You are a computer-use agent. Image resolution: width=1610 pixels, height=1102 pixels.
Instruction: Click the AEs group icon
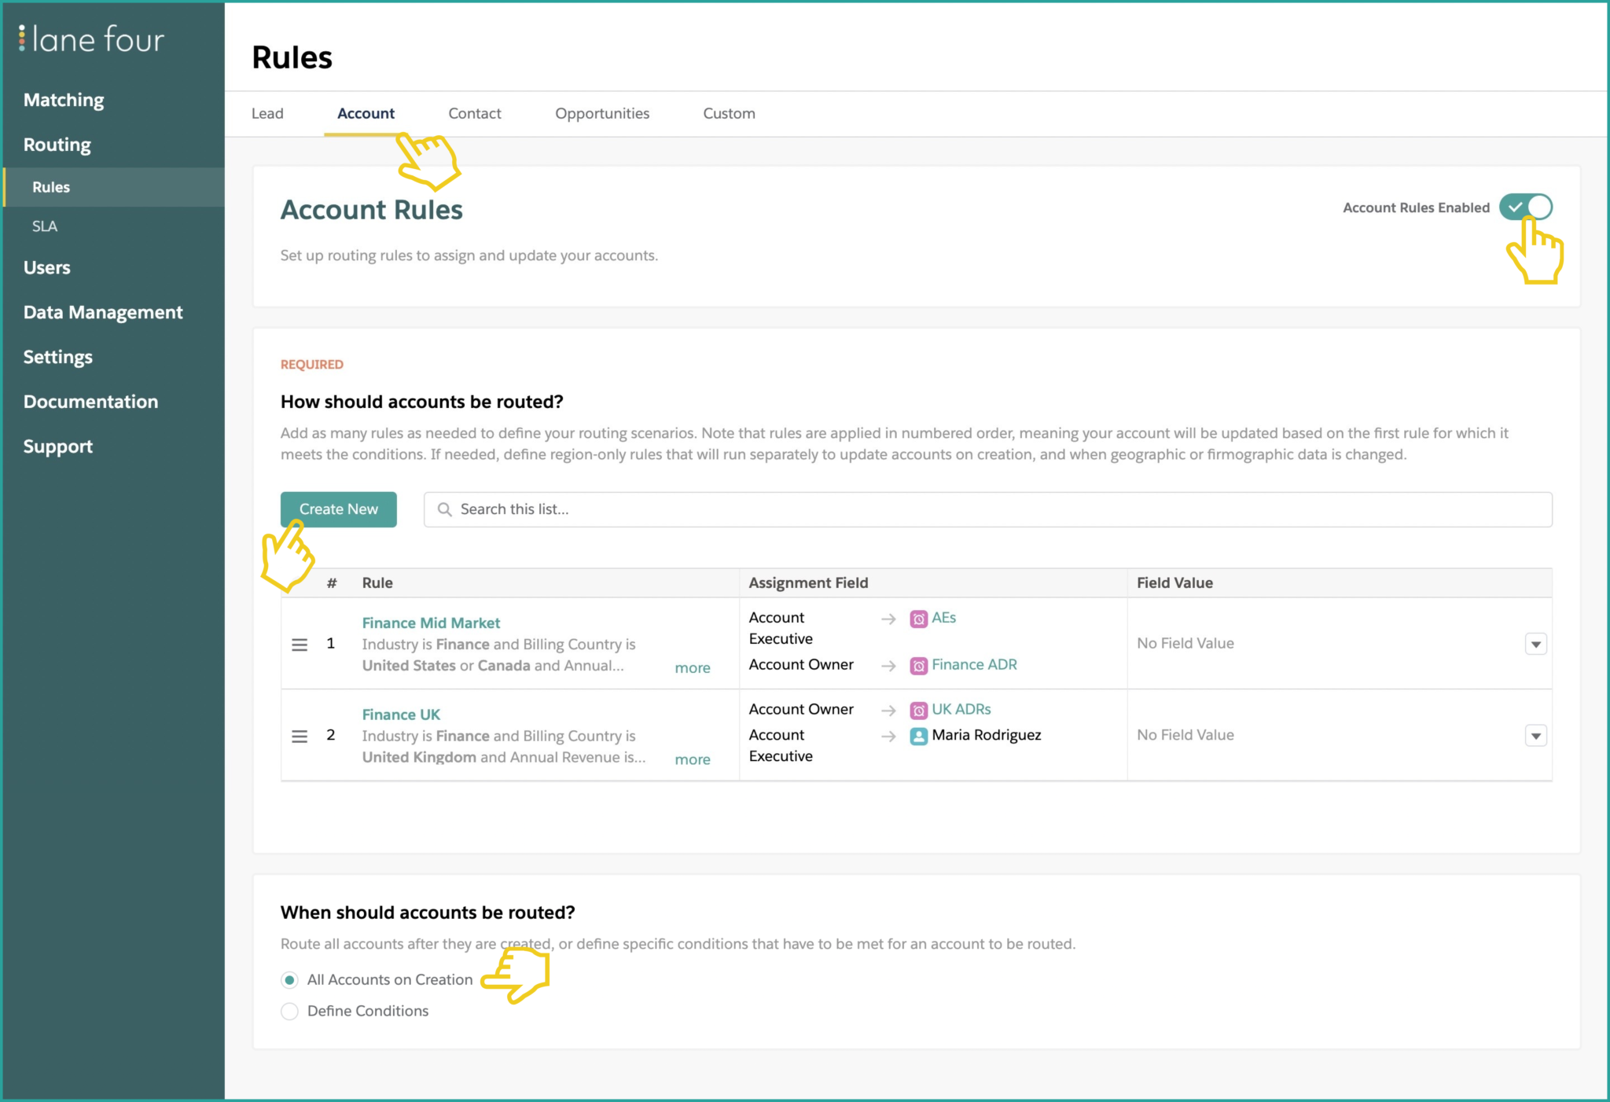click(x=918, y=619)
